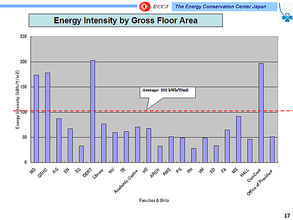
Task: Click the Average 102 kWh/Y/m2 callout
Action: coord(167,92)
